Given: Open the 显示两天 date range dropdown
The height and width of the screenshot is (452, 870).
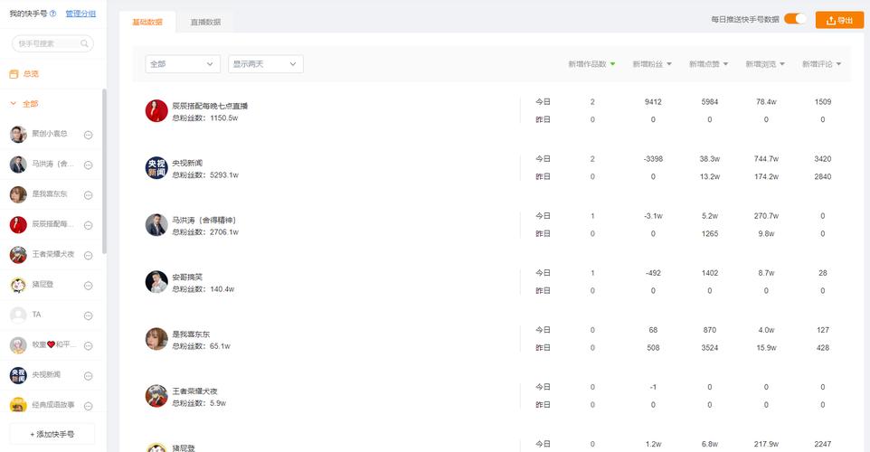Looking at the screenshot, I should (x=266, y=64).
